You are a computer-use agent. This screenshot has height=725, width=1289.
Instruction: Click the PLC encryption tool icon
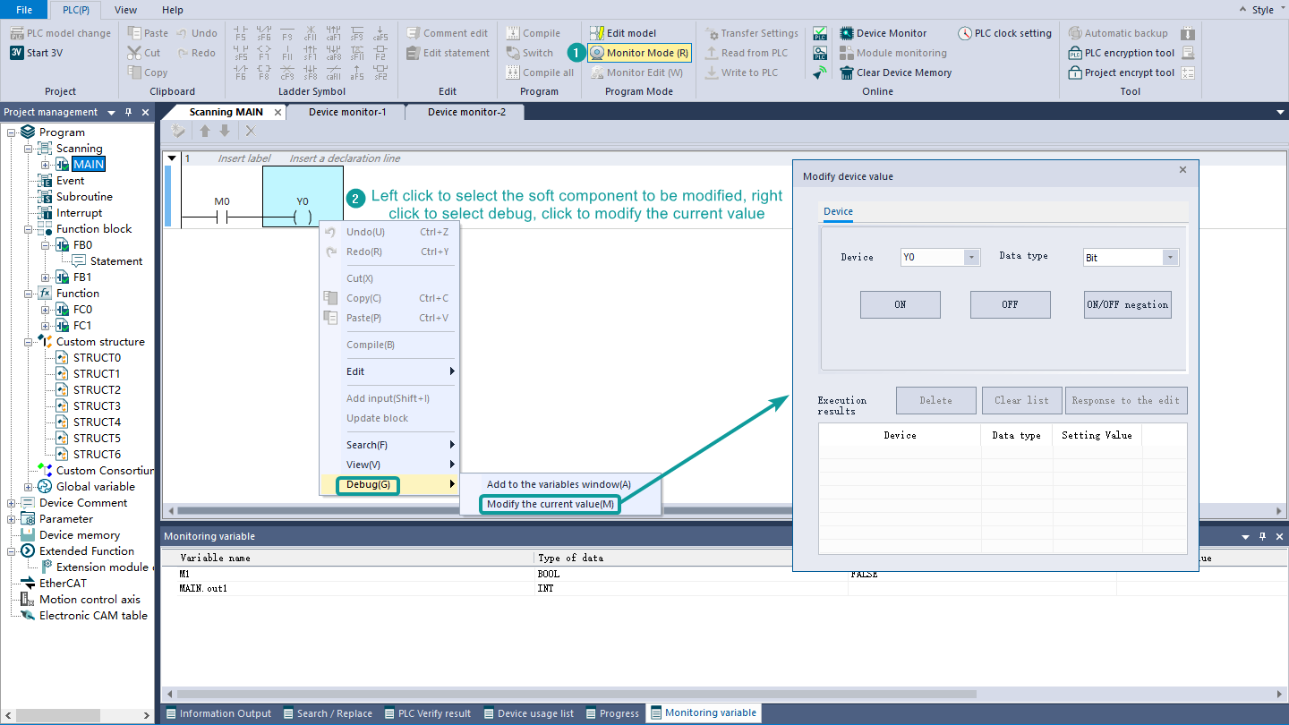tap(1075, 53)
